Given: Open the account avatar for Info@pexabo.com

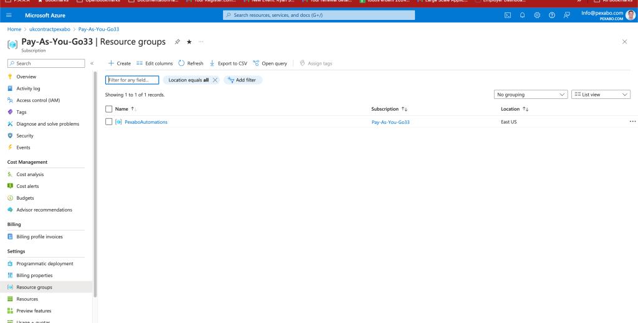Looking at the screenshot, I should point(630,16).
